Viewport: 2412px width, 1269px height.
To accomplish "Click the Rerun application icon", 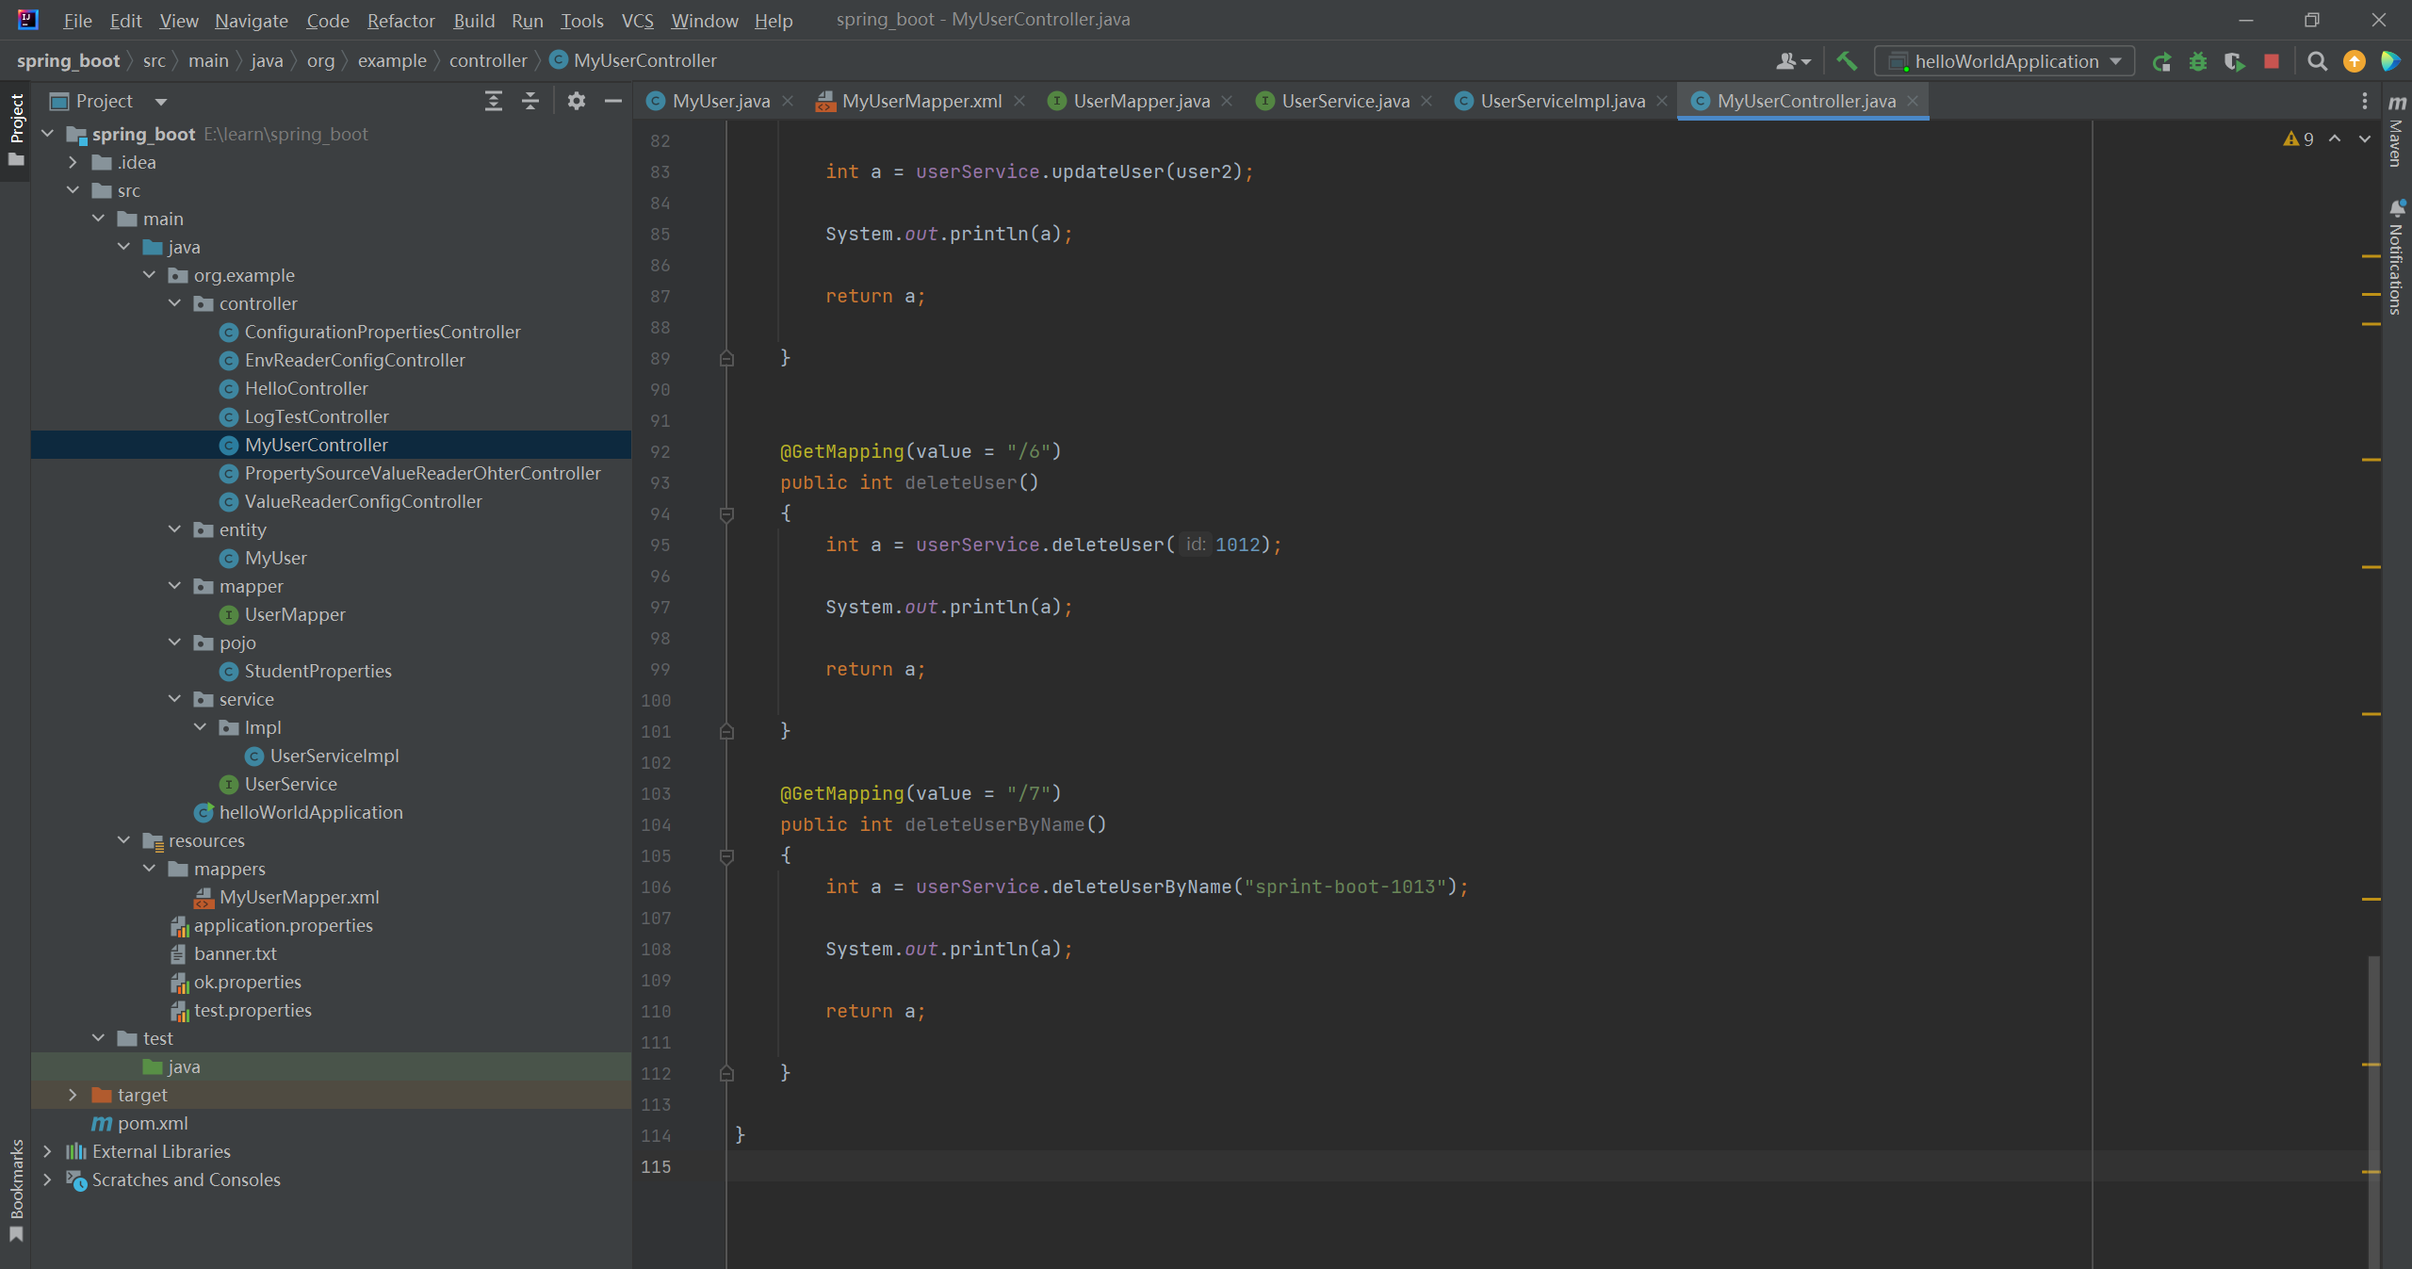I will click(x=2161, y=61).
